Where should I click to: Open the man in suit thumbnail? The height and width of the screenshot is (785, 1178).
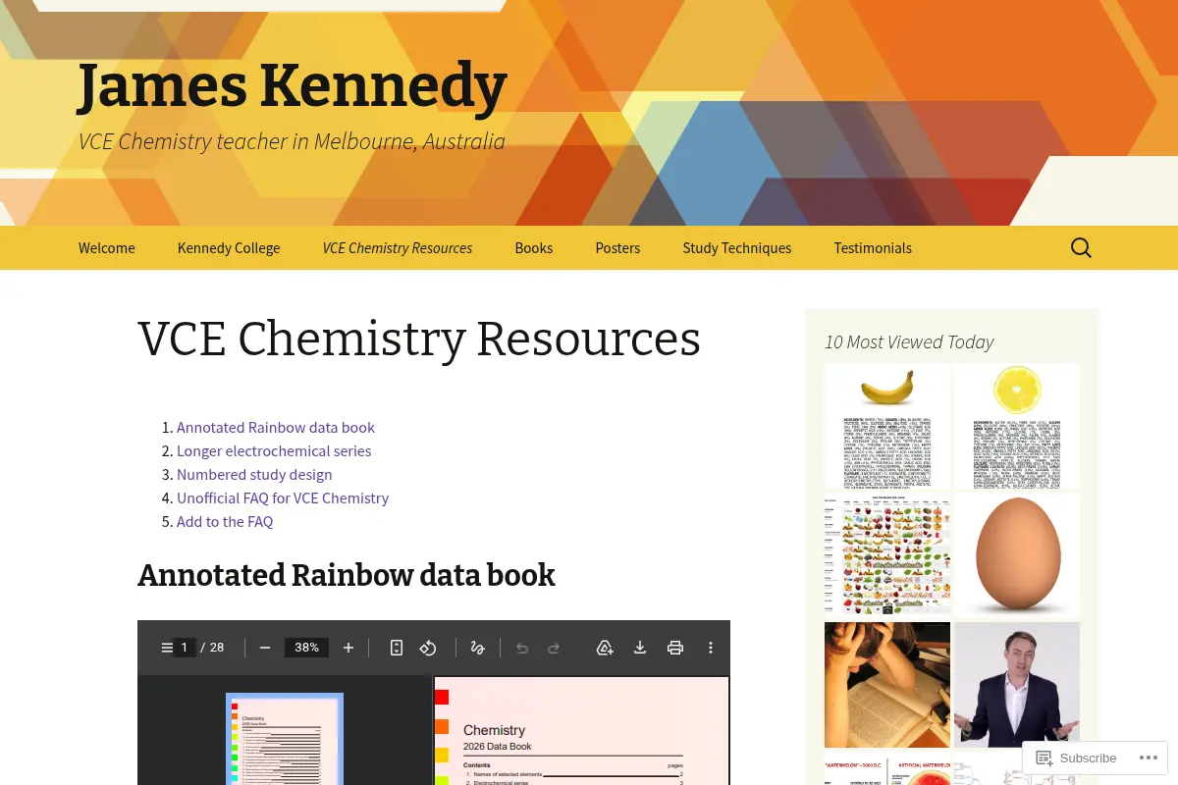pyautogui.click(x=1017, y=685)
